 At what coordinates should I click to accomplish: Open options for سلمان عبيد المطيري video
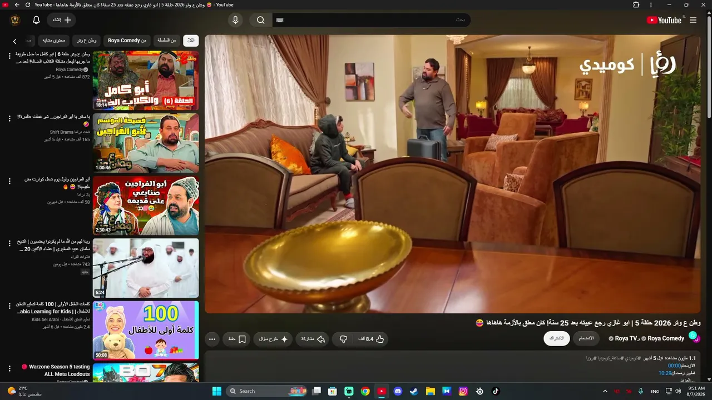tap(9, 243)
